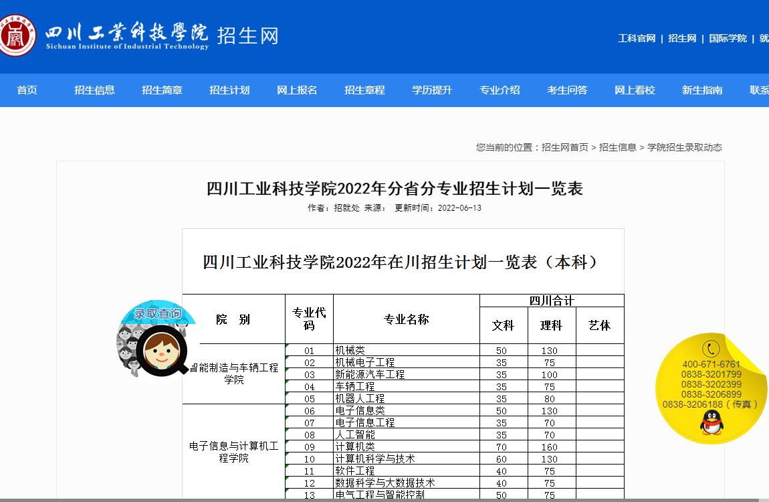Click the 数据科学与大数据技术 major cell
The image size is (769, 502).
pos(406,483)
